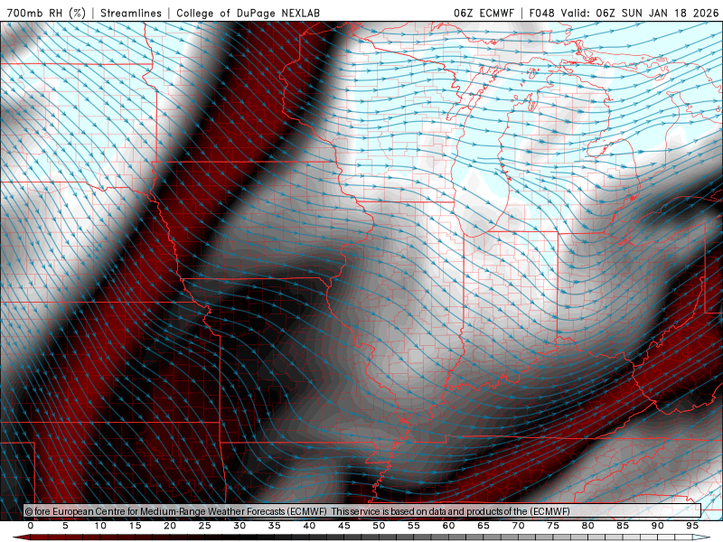723x542 pixels.
Task: Click the "Valid: 06Z SUN JAN 18 2026" text
Action: [x=640, y=13]
